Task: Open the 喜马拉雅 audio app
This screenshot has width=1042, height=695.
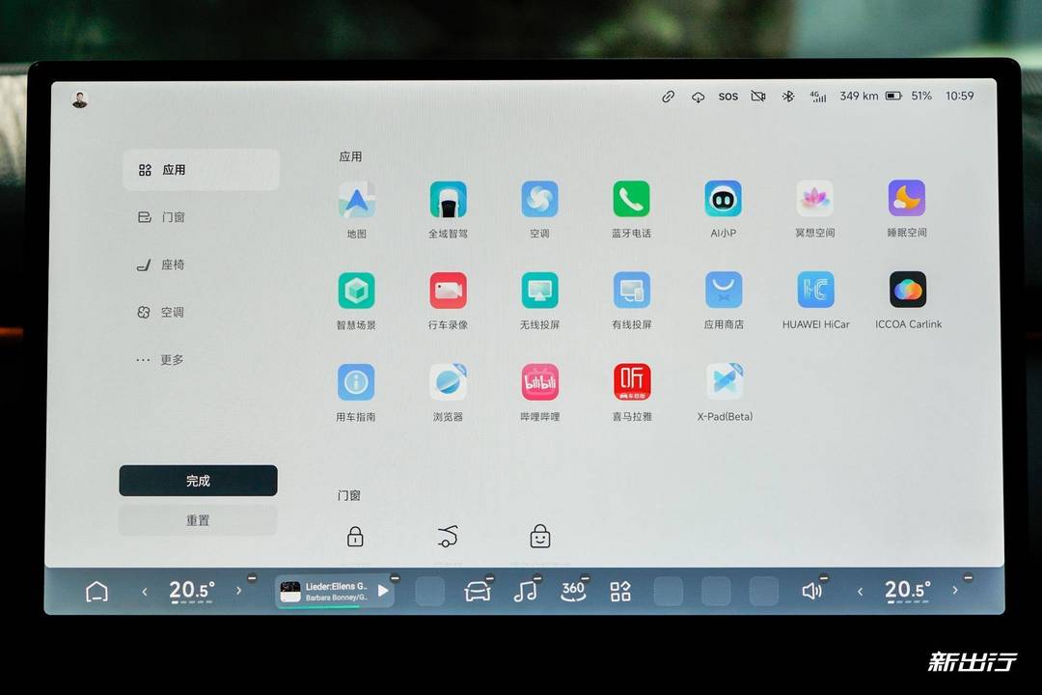Action: click(631, 381)
